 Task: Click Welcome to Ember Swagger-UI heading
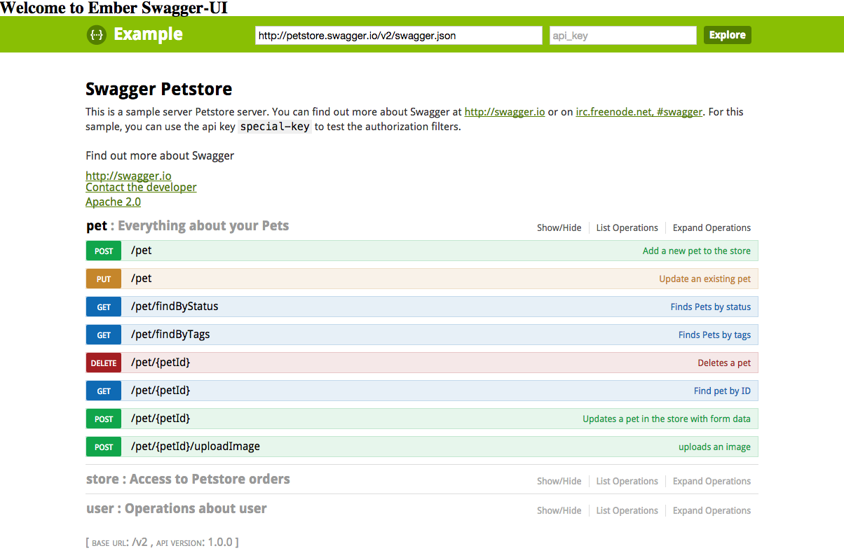[114, 8]
